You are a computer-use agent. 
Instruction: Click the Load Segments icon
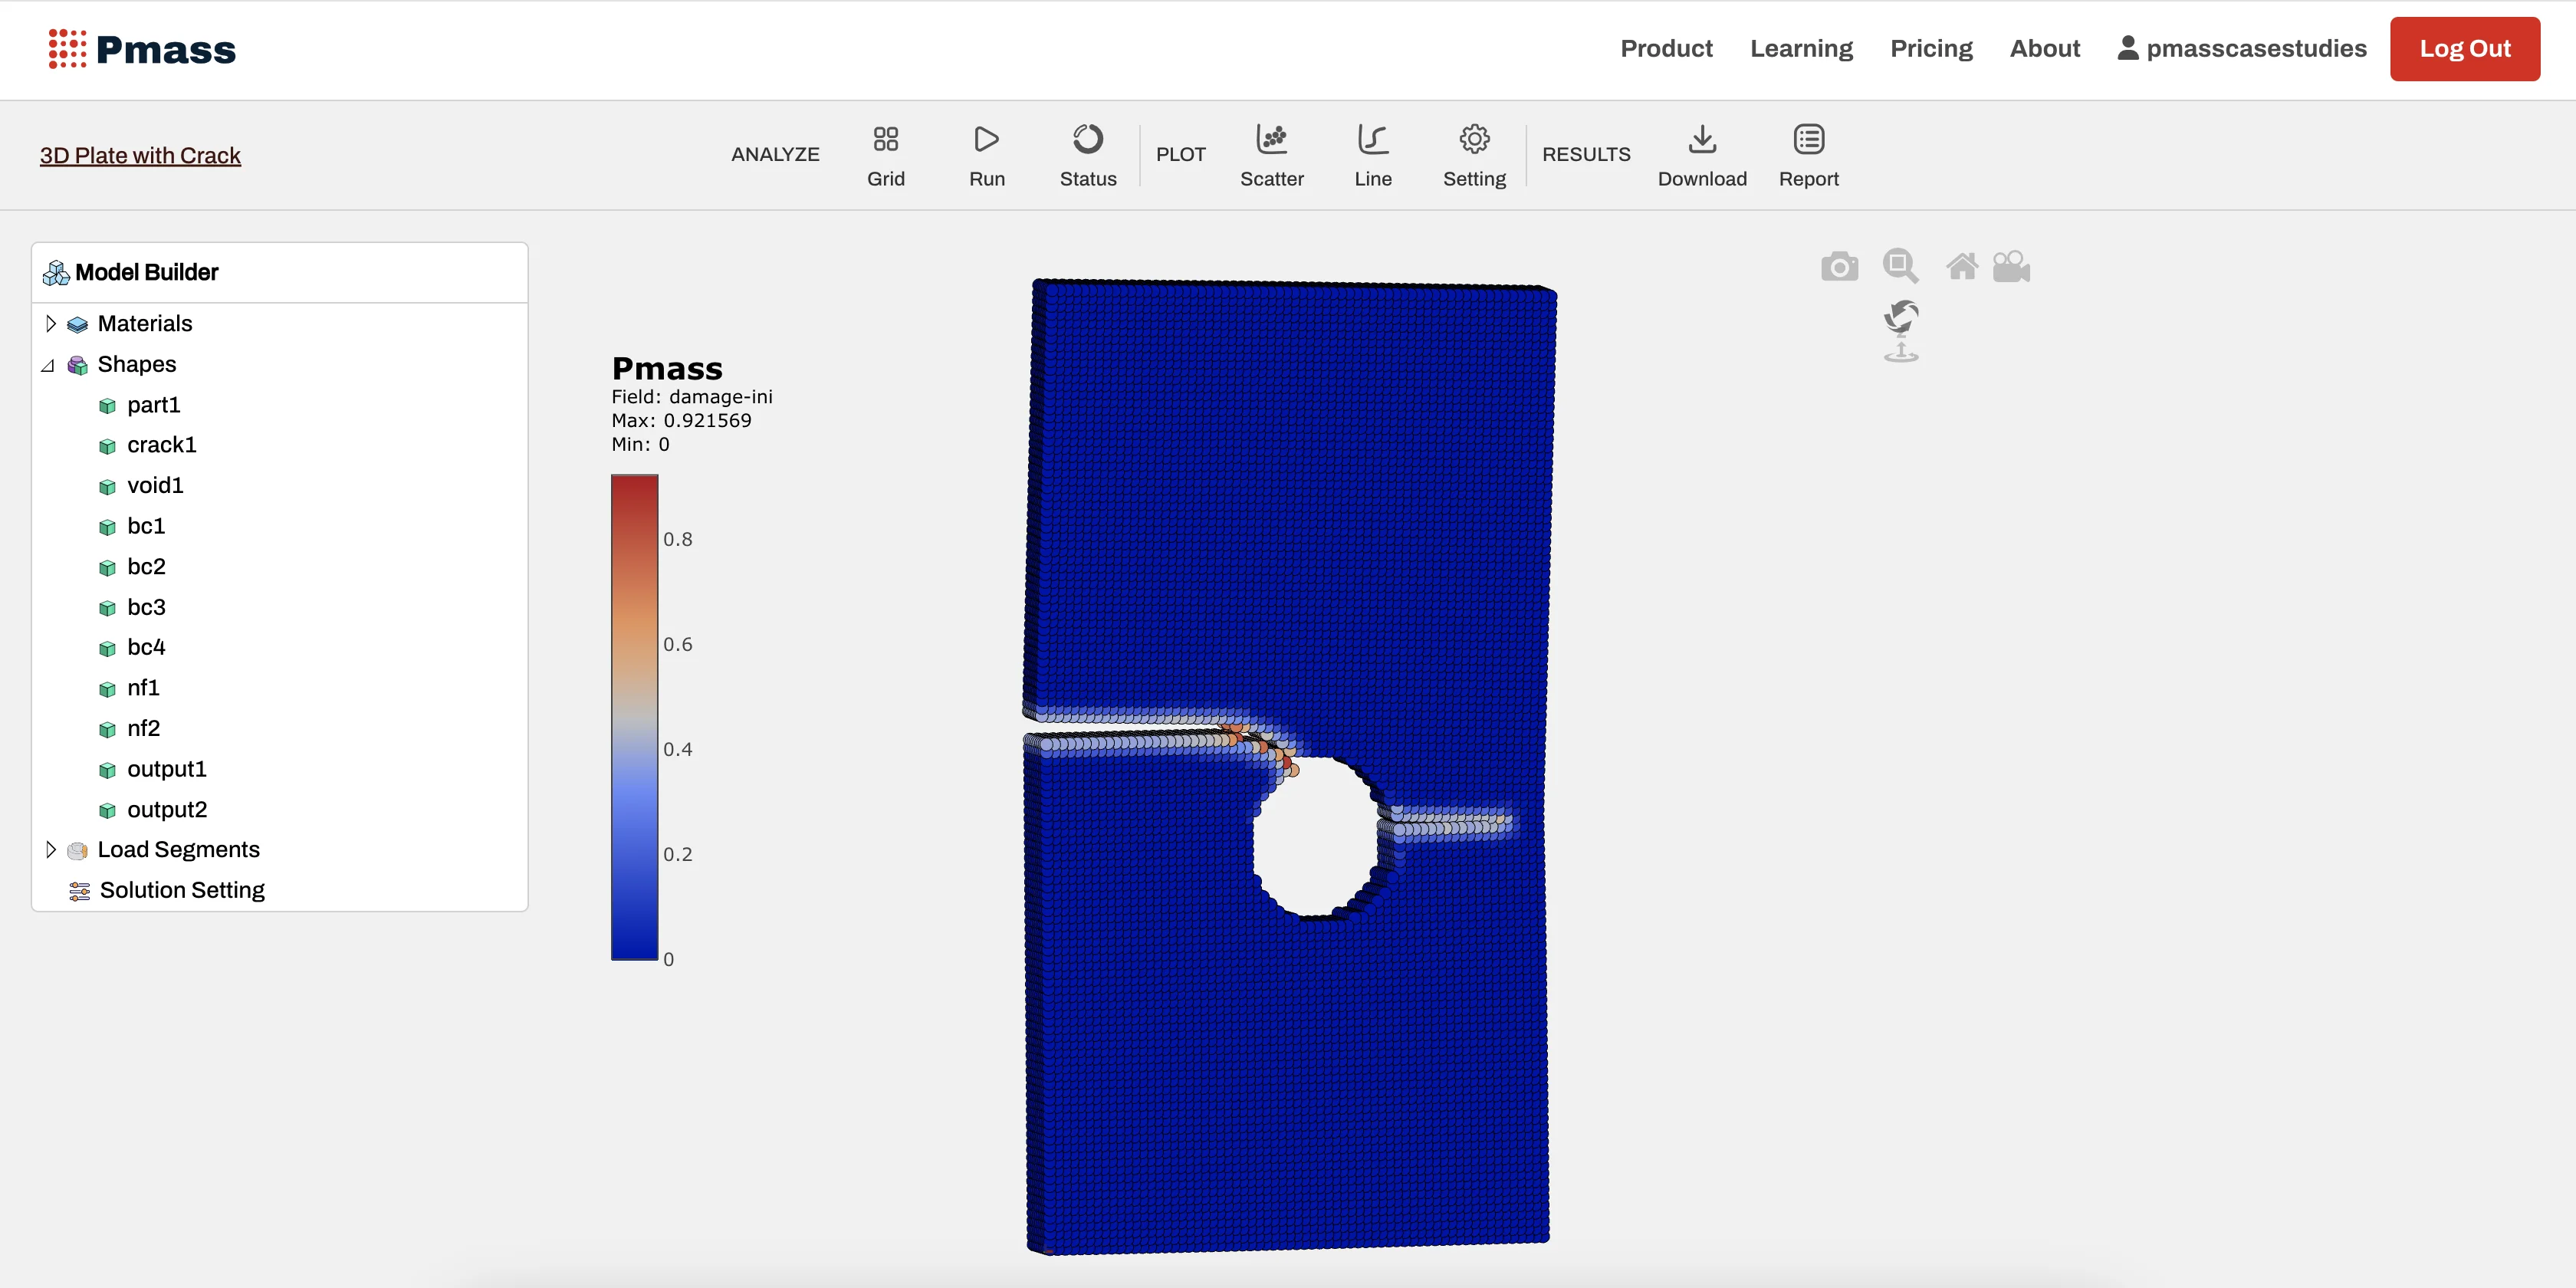77,850
